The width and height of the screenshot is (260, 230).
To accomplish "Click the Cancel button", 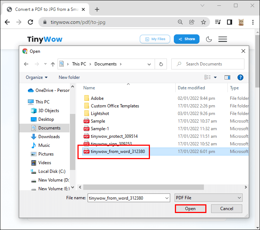I will click(x=227, y=209).
